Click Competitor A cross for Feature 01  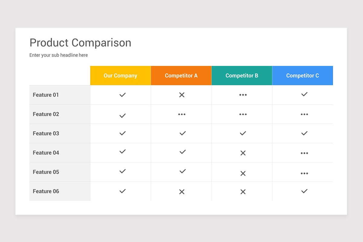pyautogui.click(x=182, y=95)
